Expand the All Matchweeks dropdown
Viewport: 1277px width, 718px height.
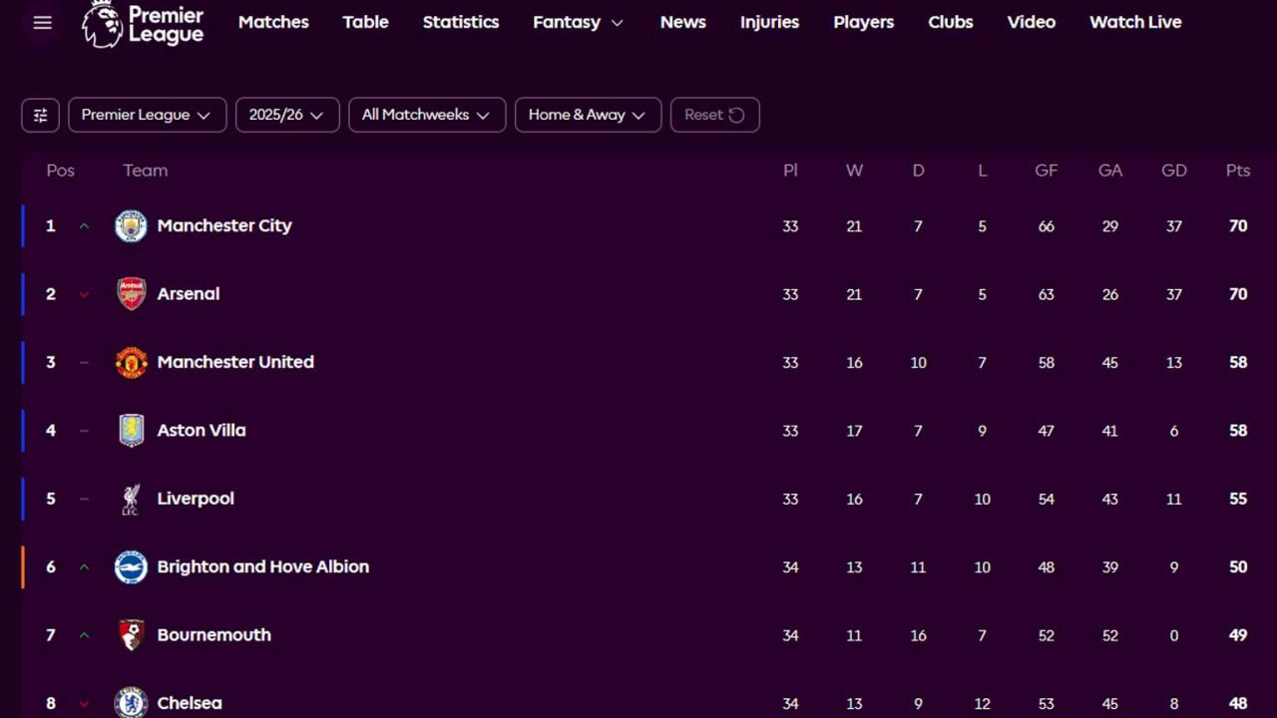coord(426,115)
